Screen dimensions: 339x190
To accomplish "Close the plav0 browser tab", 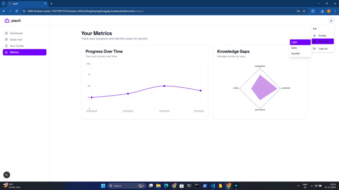I will pos(45,3).
